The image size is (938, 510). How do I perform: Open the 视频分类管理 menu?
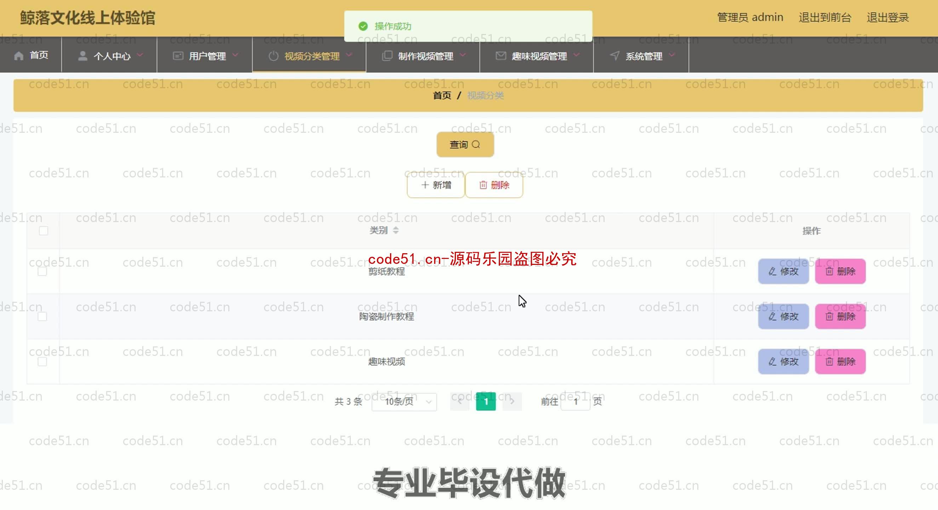coord(309,55)
